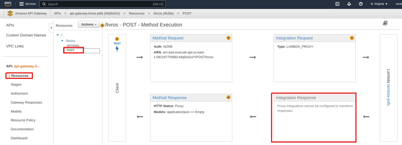Open Gateway Responses
This screenshot has width=402, height=145.
pyautogui.click(x=26, y=102)
